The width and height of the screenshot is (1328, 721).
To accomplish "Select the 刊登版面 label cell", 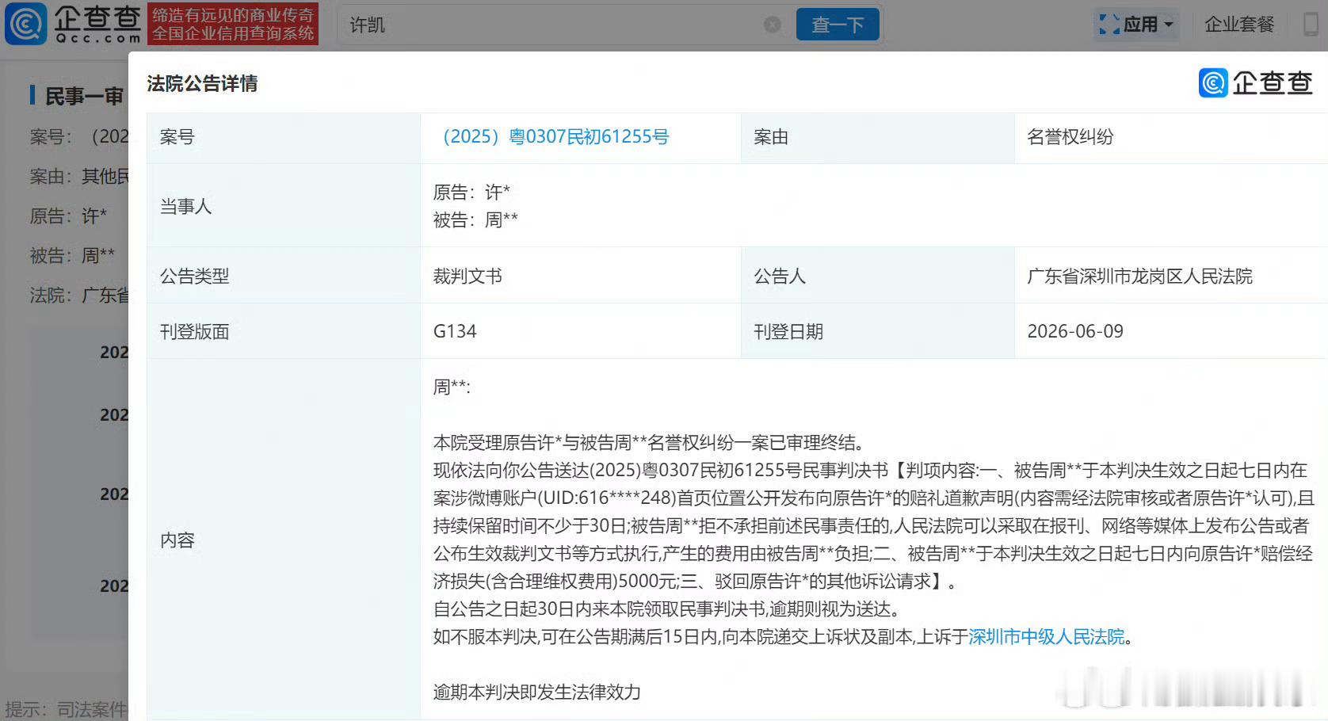I will click(284, 331).
